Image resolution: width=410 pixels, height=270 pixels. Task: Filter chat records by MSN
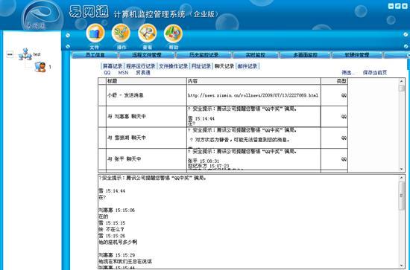tap(123, 73)
